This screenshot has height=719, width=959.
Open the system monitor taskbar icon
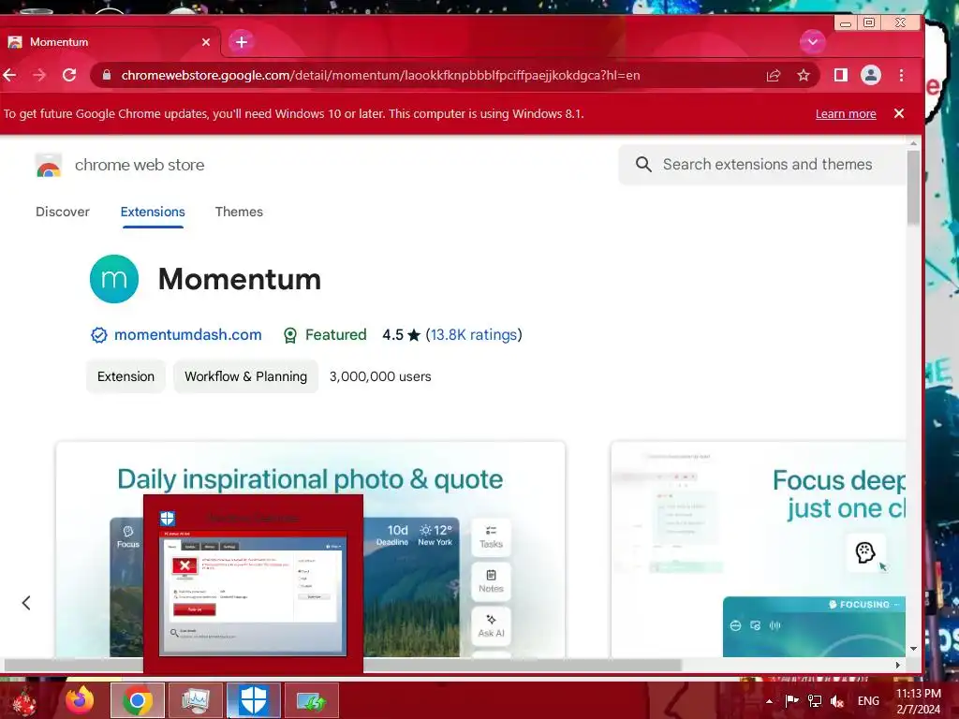click(195, 700)
